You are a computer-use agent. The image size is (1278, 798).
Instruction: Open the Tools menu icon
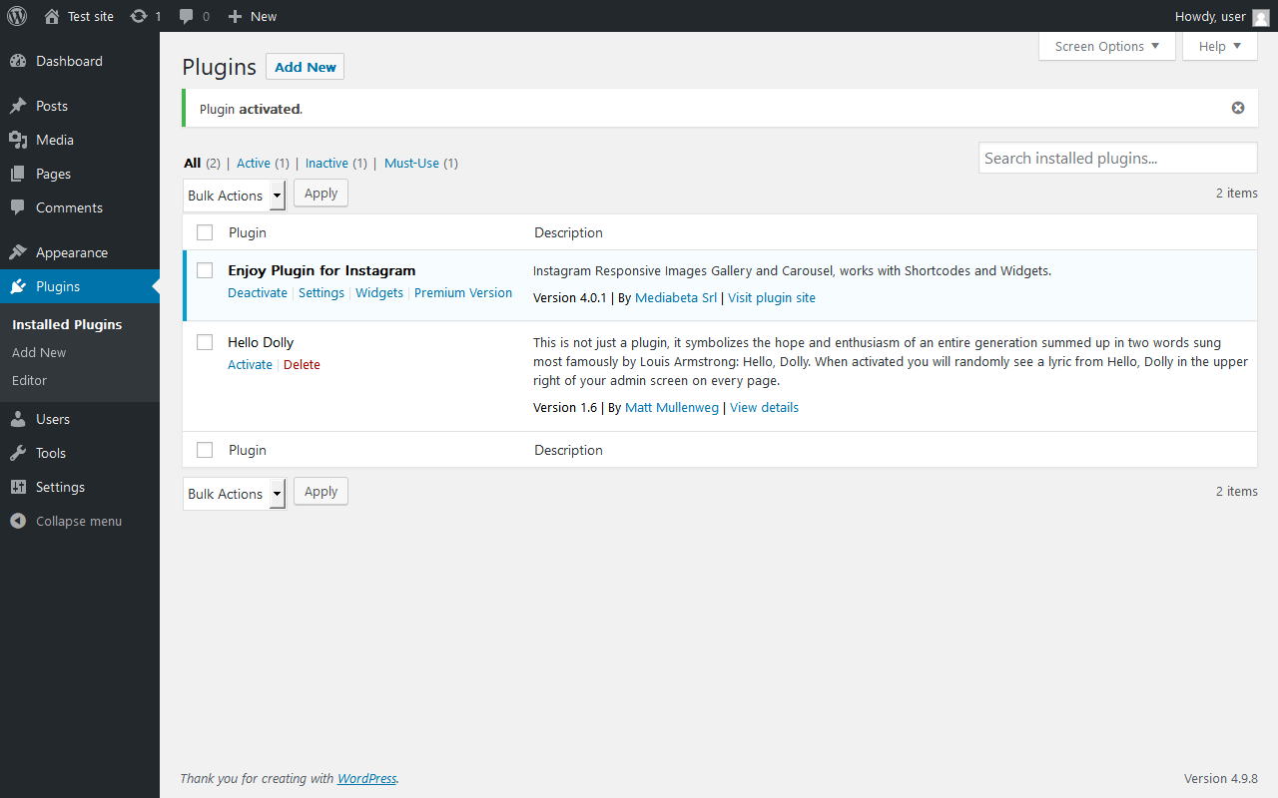18,453
